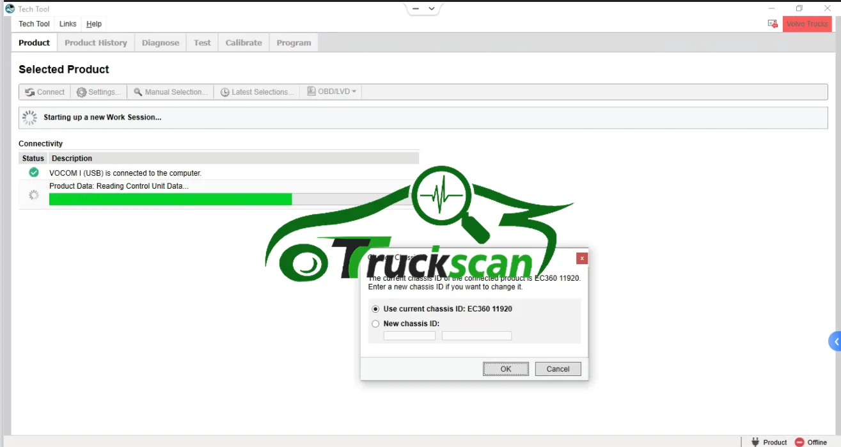841x447 pixels.
Task: Click the minimize dash in top center control
Action: point(416,9)
